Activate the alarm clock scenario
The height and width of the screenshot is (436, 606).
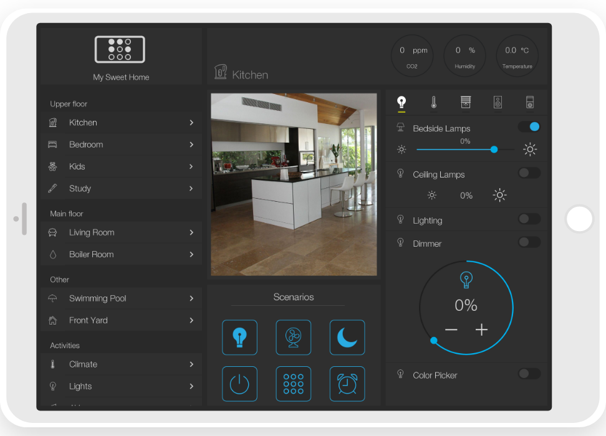coord(347,384)
